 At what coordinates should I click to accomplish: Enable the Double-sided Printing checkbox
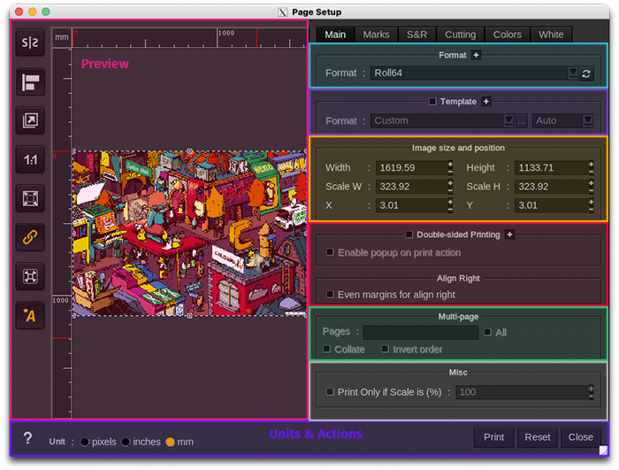pyautogui.click(x=409, y=235)
